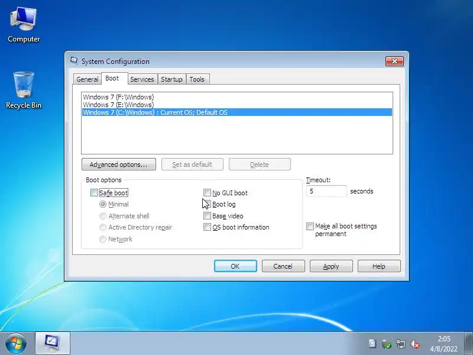The image size is (473, 355).
Task: Open the Computer desktop icon
Action: [x=24, y=25]
